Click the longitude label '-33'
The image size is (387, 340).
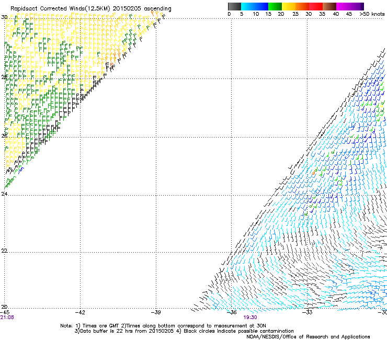coord(308,312)
